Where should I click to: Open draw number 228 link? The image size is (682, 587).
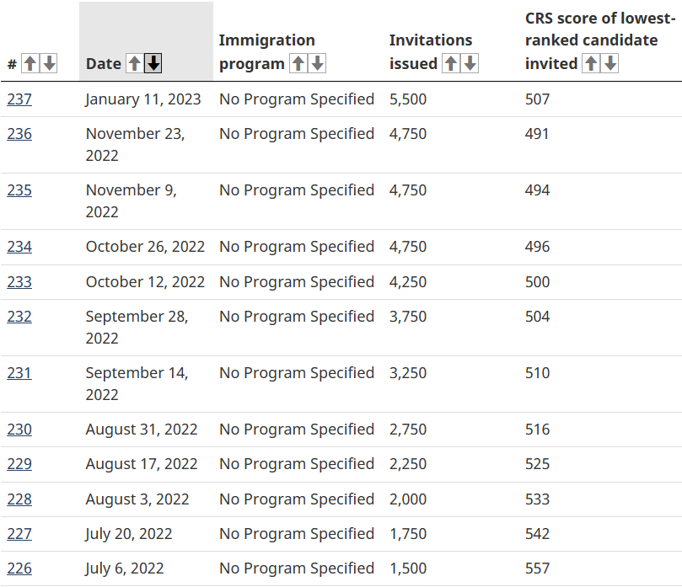(x=19, y=499)
